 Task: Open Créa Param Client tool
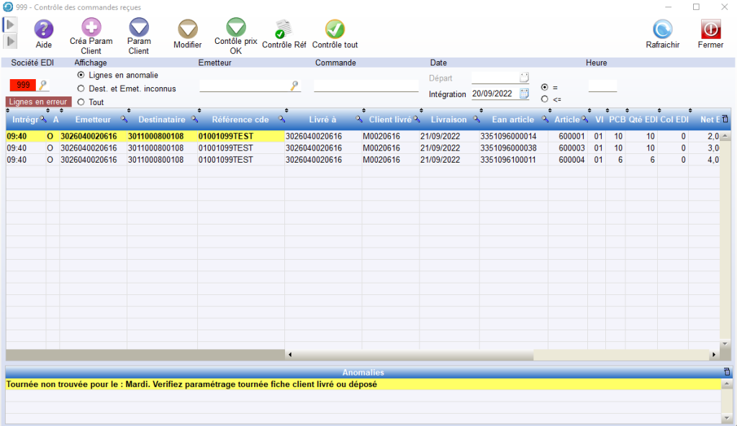(x=91, y=28)
